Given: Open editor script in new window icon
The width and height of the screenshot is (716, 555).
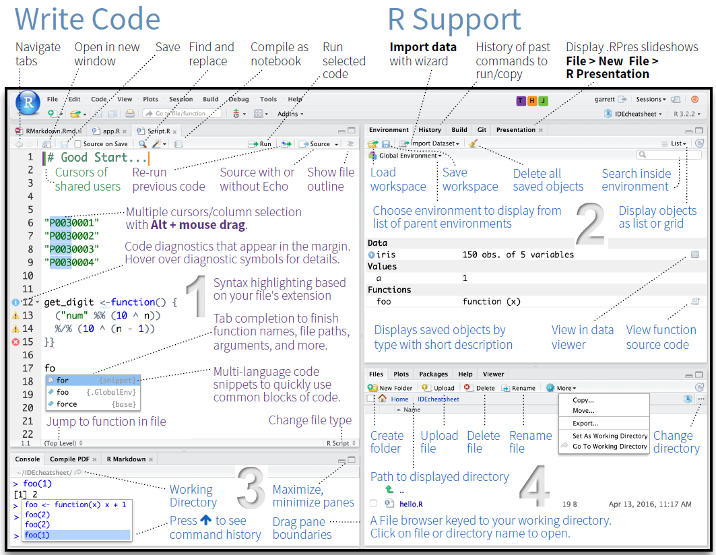Looking at the screenshot, I should click(46, 144).
